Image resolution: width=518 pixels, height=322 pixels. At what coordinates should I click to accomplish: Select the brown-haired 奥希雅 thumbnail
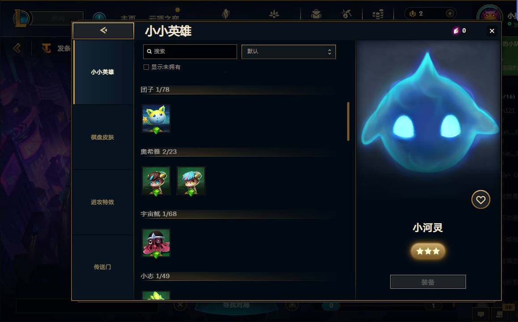156,181
